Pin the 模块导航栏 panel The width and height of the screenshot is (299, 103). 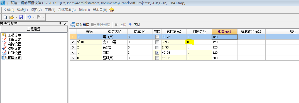[60, 24]
